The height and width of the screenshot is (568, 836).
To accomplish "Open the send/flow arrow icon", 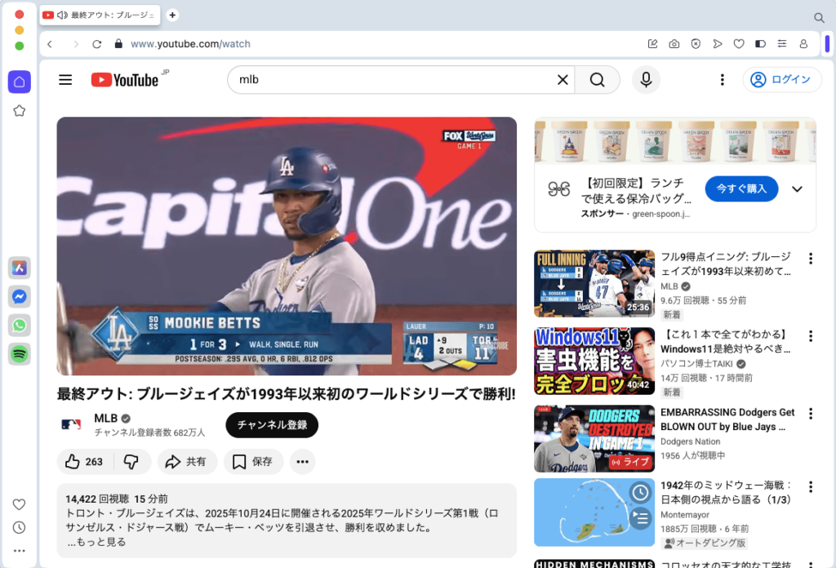I will (717, 44).
